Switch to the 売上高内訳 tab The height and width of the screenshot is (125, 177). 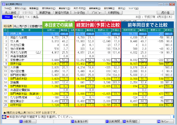point(21,26)
